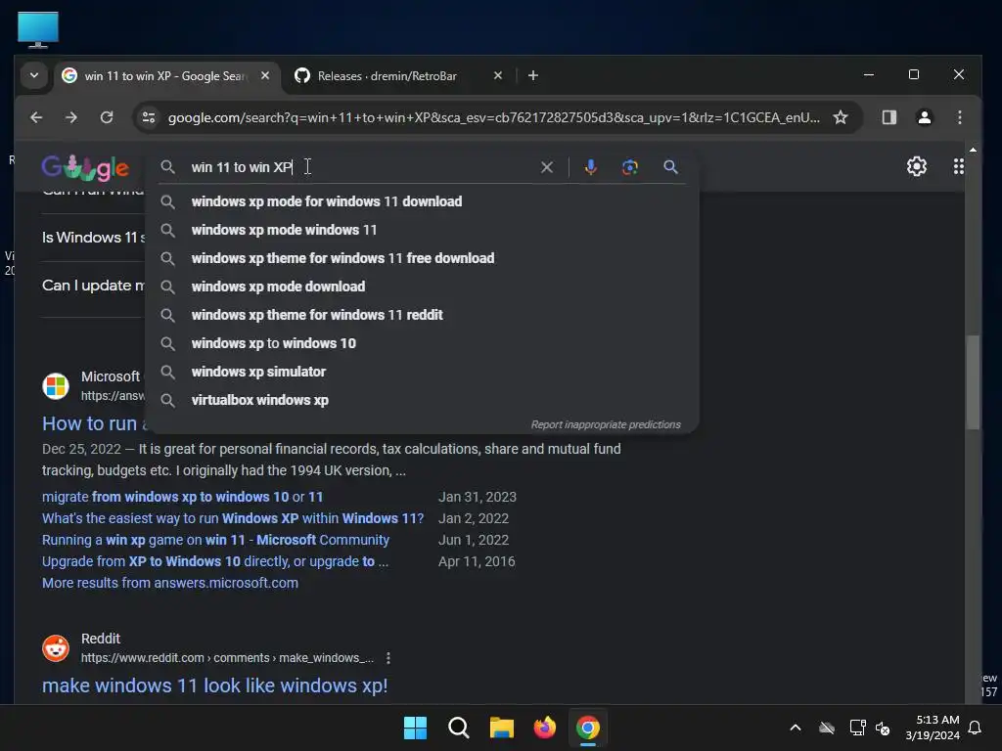Open make windows 11 look like windows xp result
The width and height of the screenshot is (1002, 751).
(214, 685)
